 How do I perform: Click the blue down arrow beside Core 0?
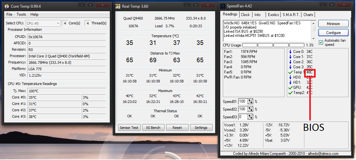(290, 52)
